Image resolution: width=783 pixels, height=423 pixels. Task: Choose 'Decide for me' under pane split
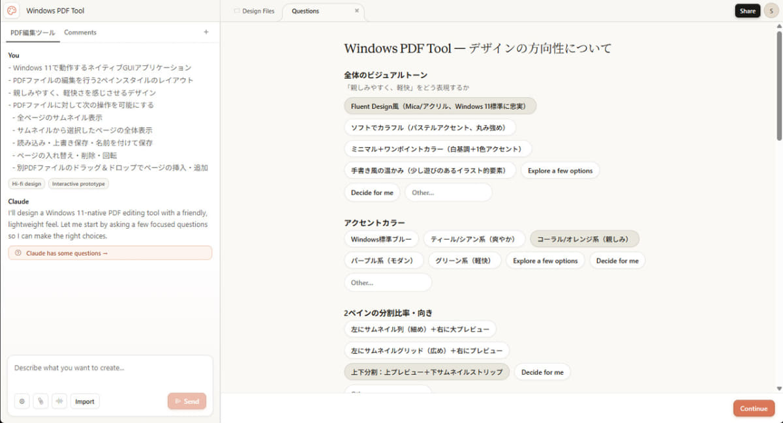pos(542,372)
